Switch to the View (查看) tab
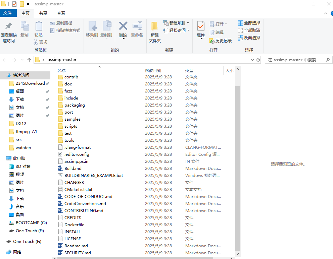The height and width of the screenshot is (259, 333). pyautogui.click(x=61, y=13)
